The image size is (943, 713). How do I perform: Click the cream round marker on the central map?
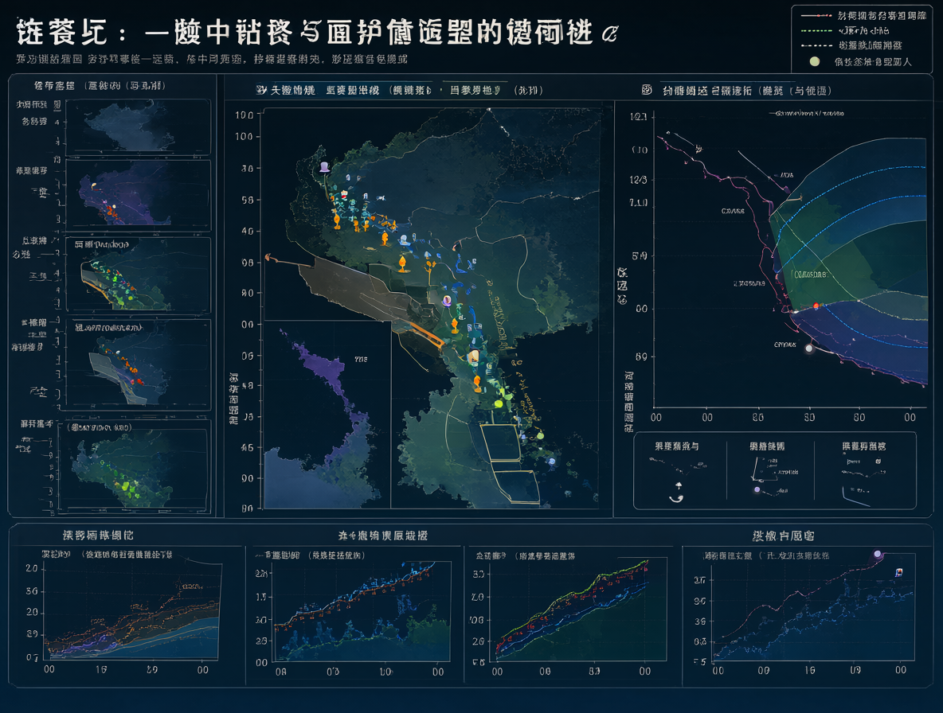[473, 356]
